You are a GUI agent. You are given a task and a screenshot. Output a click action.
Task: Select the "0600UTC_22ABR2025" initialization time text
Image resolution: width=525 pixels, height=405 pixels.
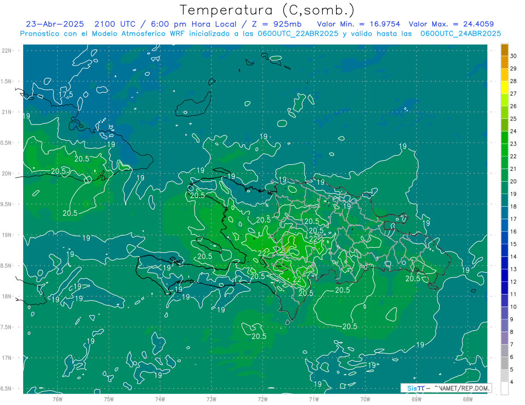(x=297, y=34)
